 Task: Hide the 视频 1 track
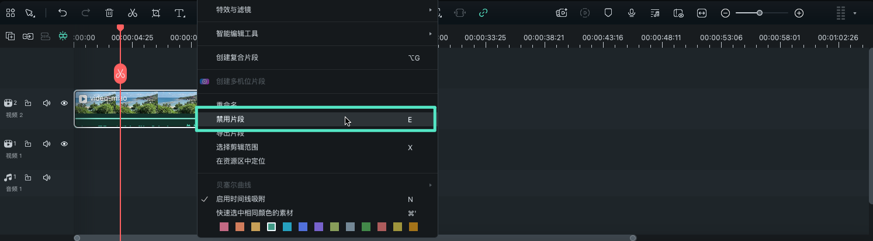pos(64,144)
